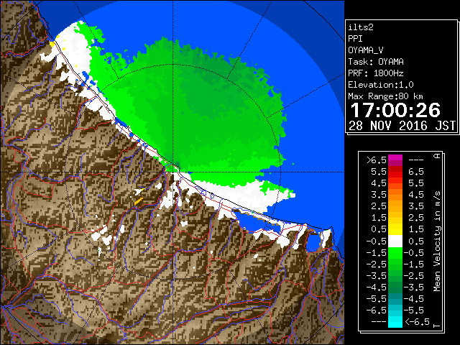
Task: Click the letter 'A' atop the legend
Action: click(437, 156)
